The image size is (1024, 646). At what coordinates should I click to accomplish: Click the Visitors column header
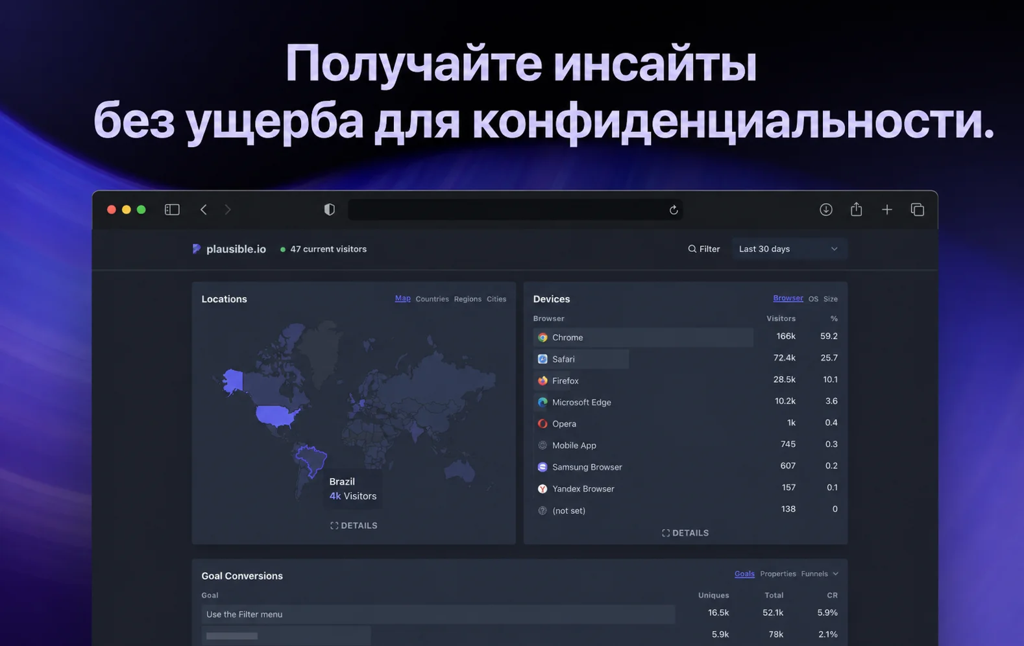[781, 318]
